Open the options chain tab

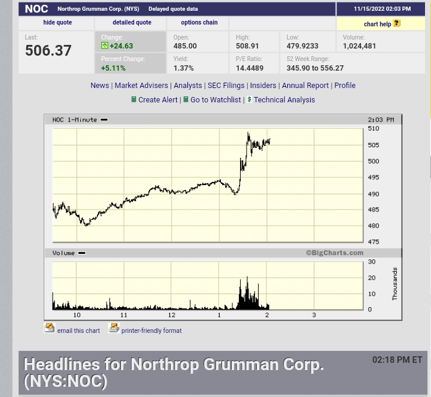[x=199, y=22]
